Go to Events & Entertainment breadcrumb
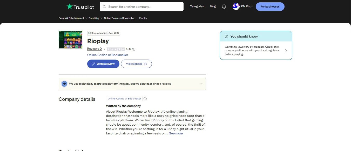This screenshot has height=151, width=351. 71,18
